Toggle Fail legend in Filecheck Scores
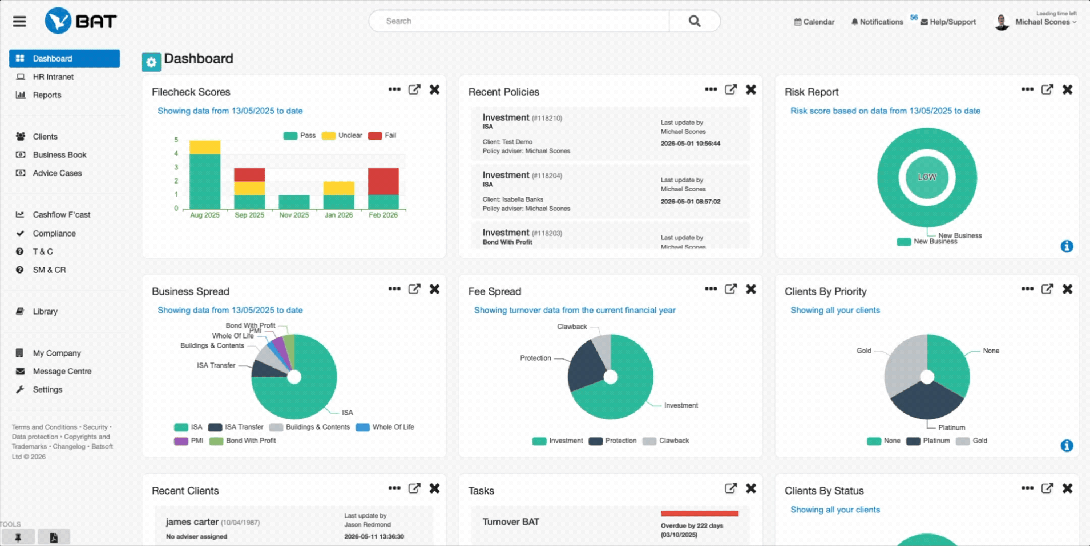1090x546 pixels. pos(382,136)
